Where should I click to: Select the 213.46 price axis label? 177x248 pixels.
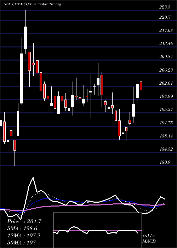(166, 44)
